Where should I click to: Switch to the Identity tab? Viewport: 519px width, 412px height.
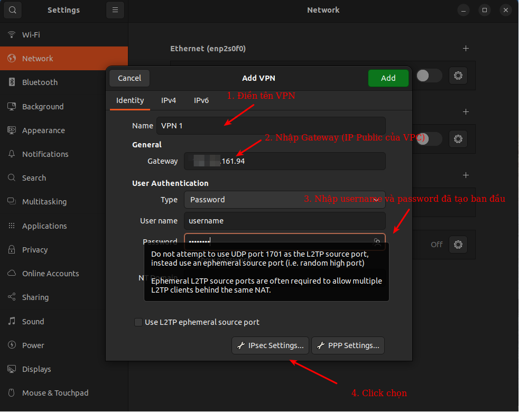130,100
